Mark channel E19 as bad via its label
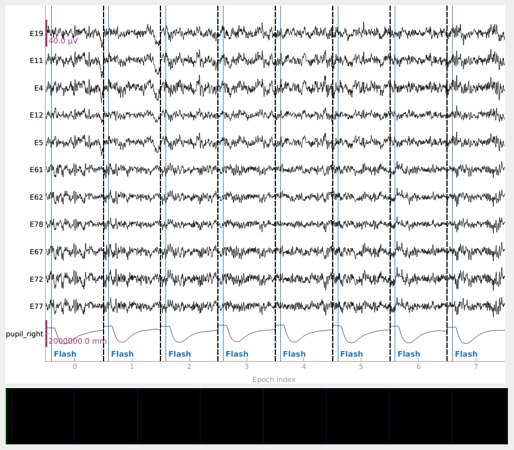This screenshot has width=514, height=450. coord(36,34)
